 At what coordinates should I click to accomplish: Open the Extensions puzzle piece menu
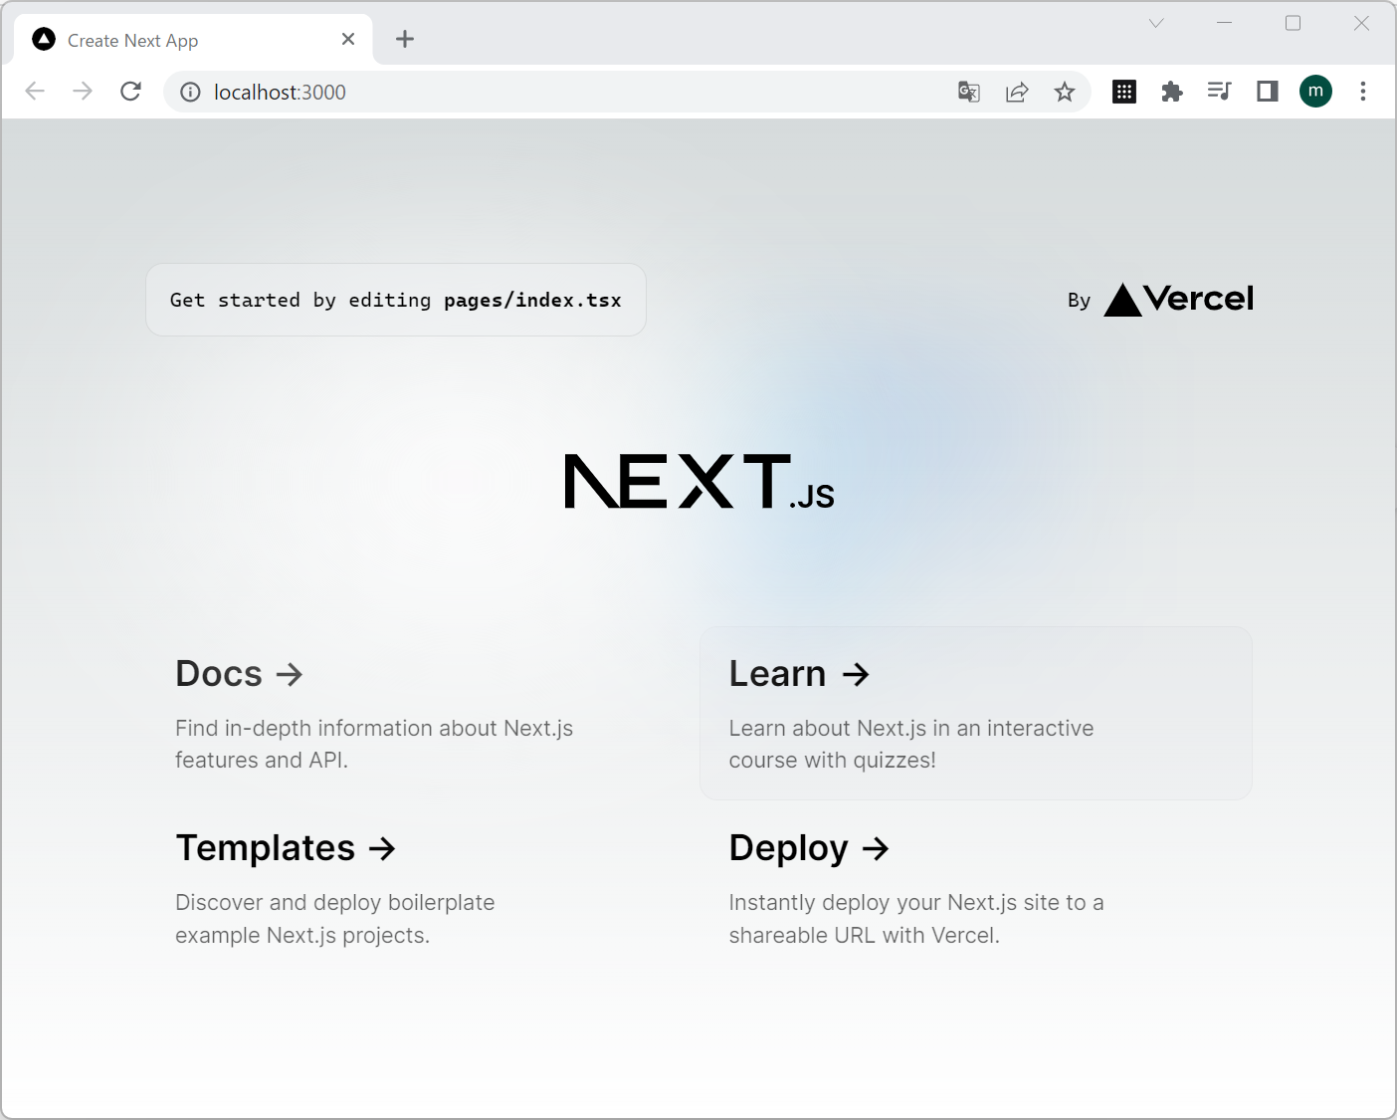point(1172,92)
